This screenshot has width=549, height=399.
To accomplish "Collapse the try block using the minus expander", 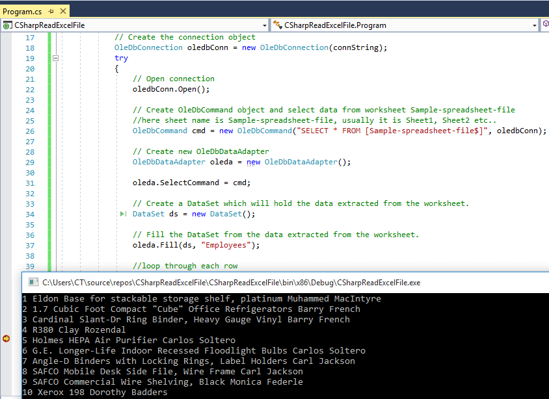I will tap(55, 57).
